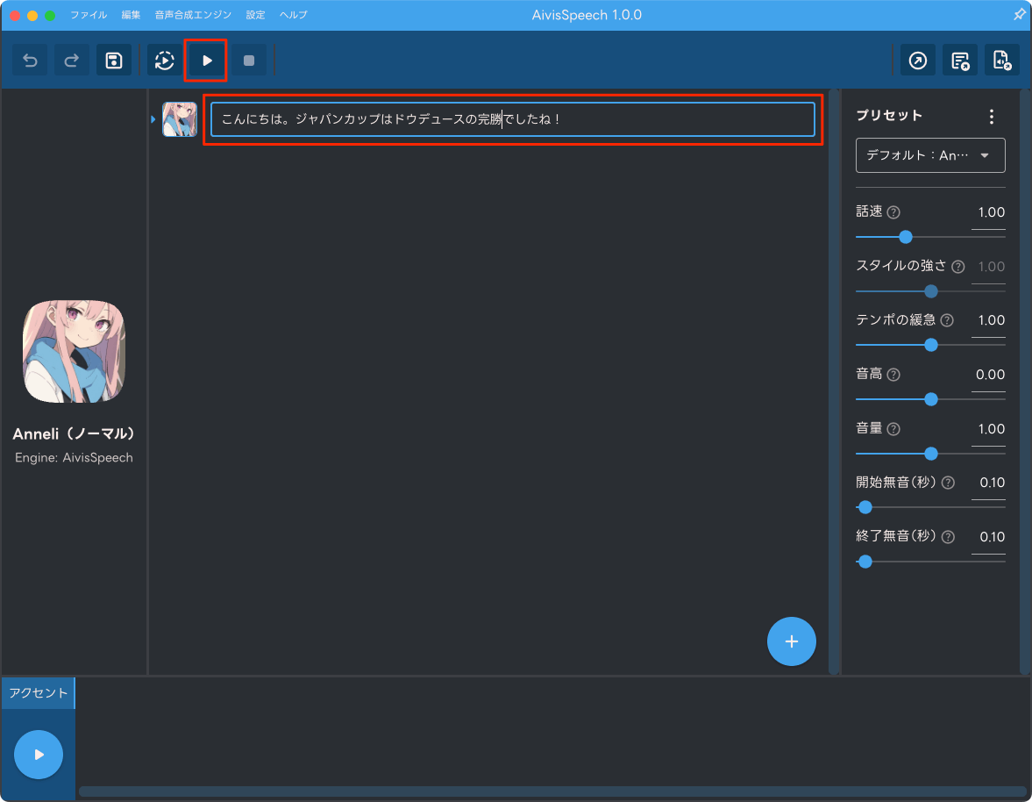Click the pin icon in the title bar
The width and height of the screenshot is (1032, 802).
pyautogui.click(x=1019, y=14)
